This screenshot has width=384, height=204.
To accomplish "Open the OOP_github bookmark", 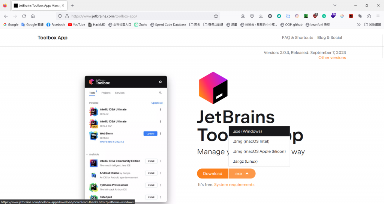I will click(291, 24).
